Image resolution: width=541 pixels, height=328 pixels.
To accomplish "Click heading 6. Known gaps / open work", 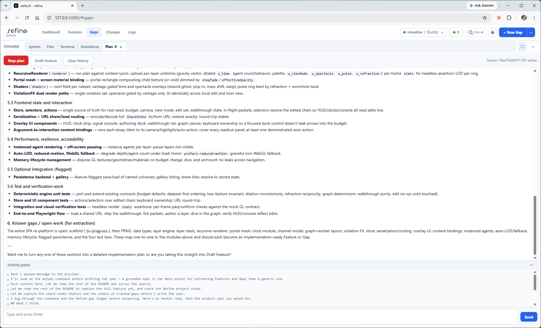I will pos(51,223).
